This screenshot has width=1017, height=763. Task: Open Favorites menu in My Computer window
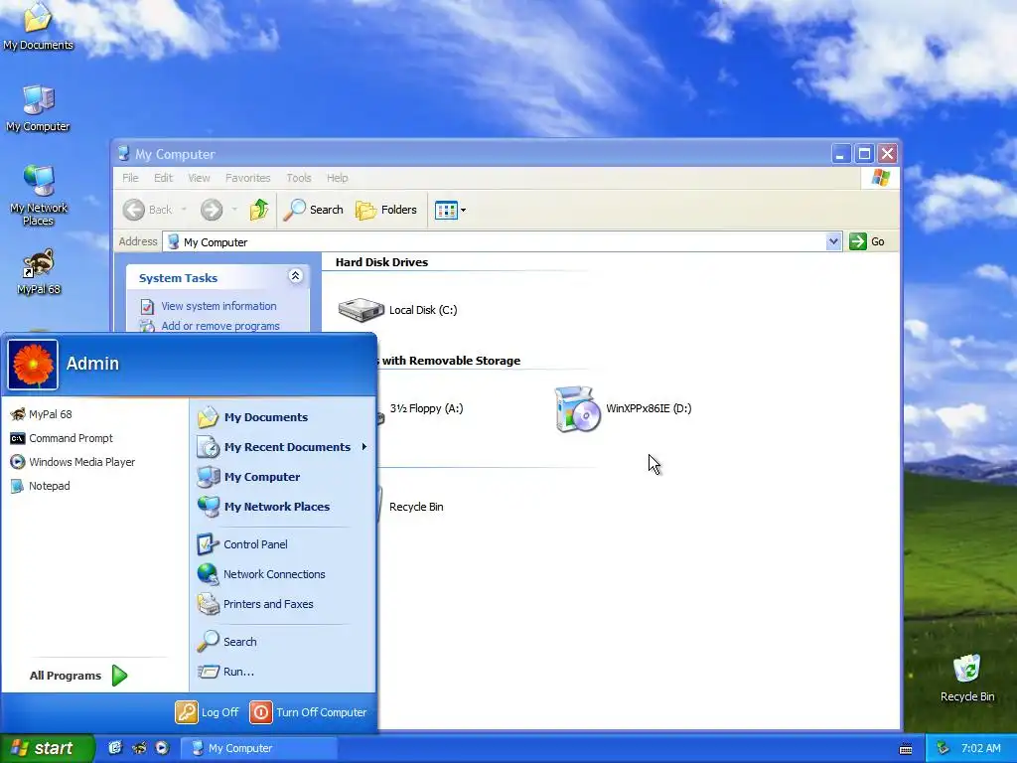pyautogui.click(x=247, y=178)
